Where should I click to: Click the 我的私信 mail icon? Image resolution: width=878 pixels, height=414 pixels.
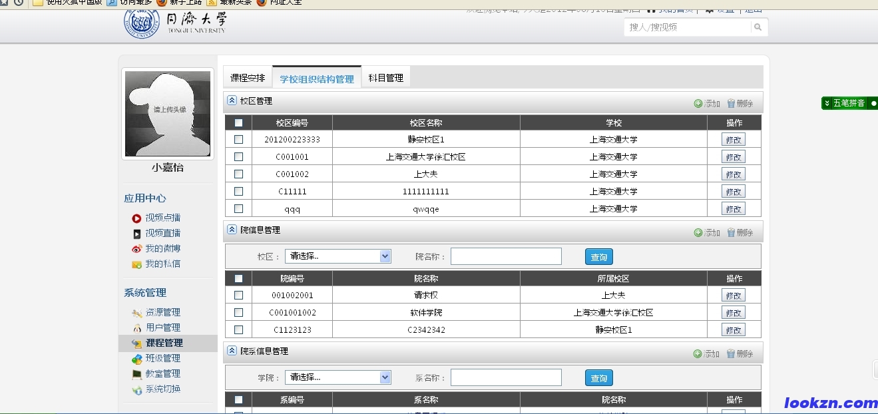[136, 264]
